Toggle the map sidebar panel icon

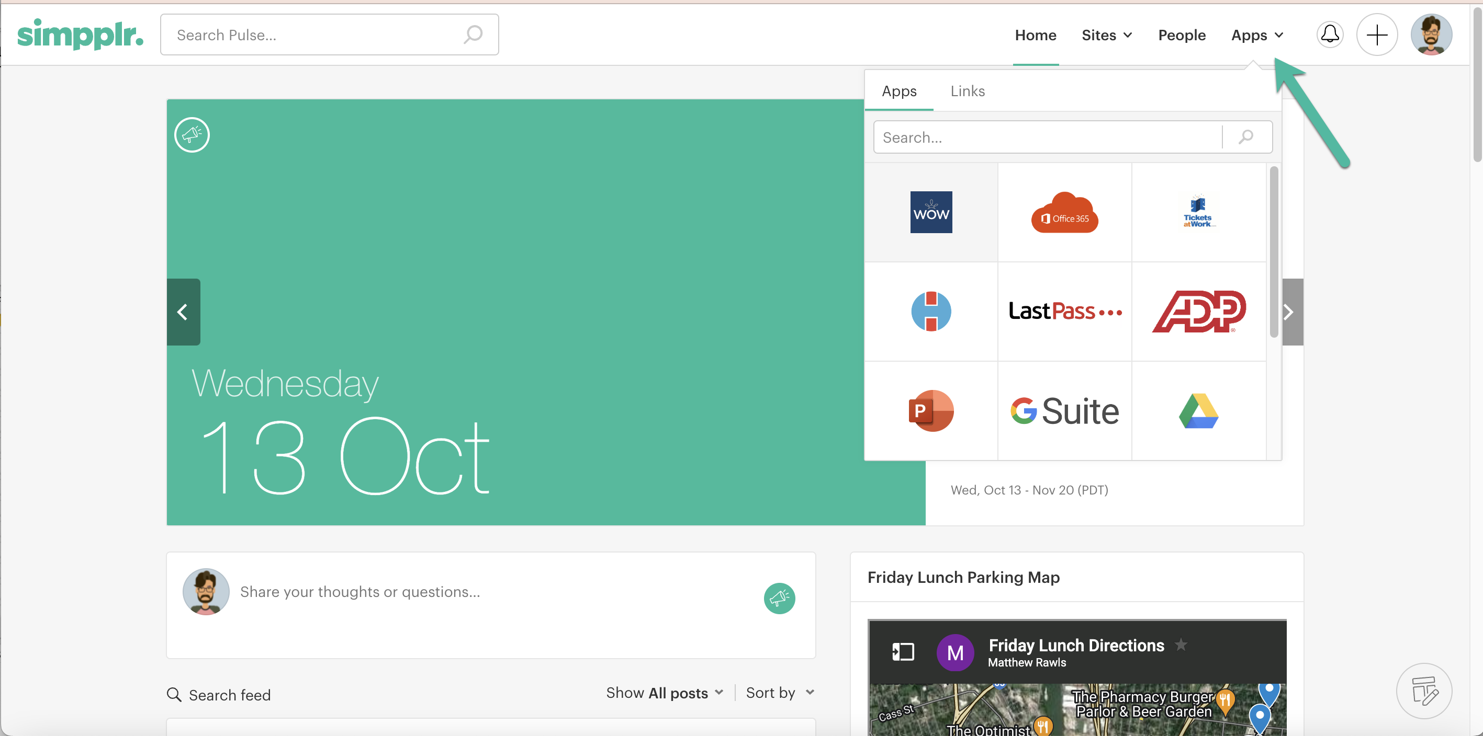903,652
